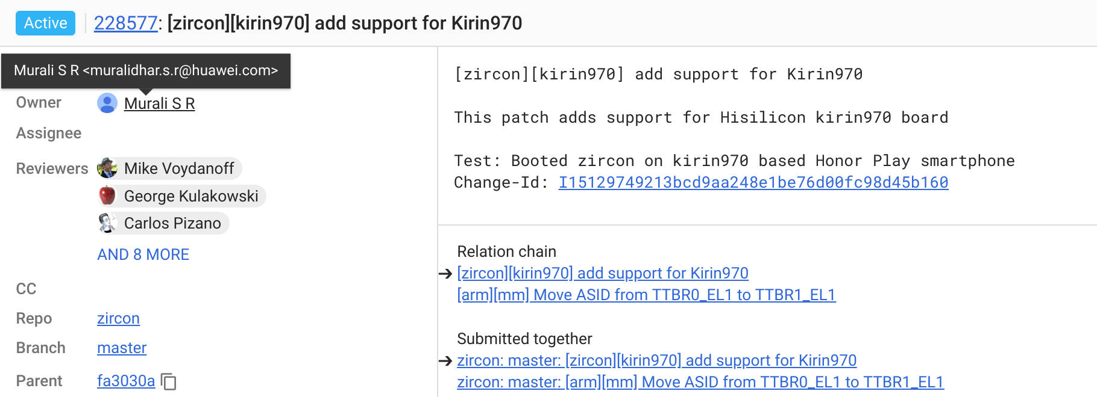Click Mike Voydanoff's avatar picture
The image size is (1097, 397).
107,168
